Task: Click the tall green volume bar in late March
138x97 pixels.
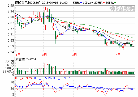Action: click(x=105, y=71)
